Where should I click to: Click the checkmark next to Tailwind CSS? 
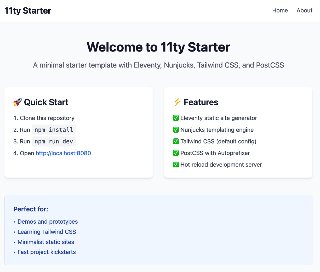(x=176, y=141)
